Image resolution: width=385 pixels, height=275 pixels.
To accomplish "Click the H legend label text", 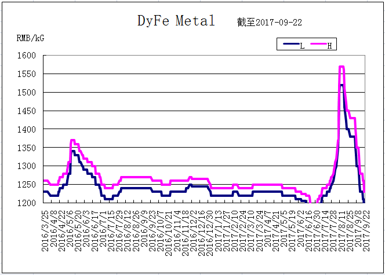I will 329,46.
